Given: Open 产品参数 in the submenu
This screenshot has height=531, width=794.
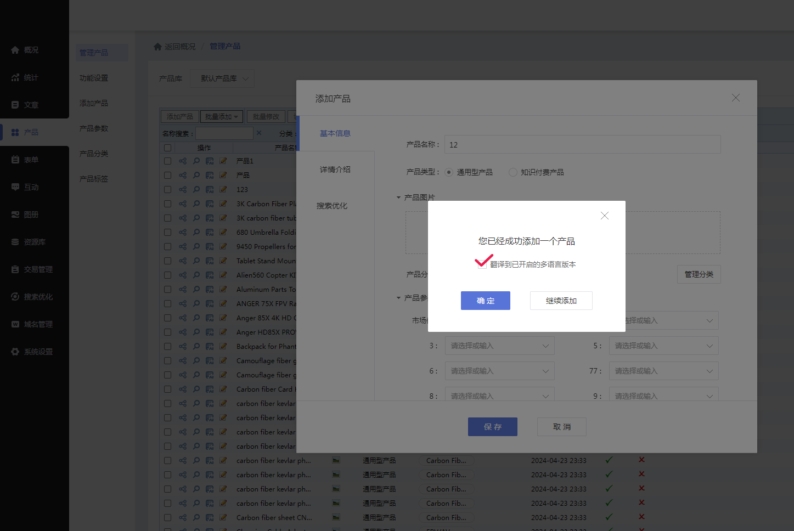Looking at the screenshot, I should [94, 128].
